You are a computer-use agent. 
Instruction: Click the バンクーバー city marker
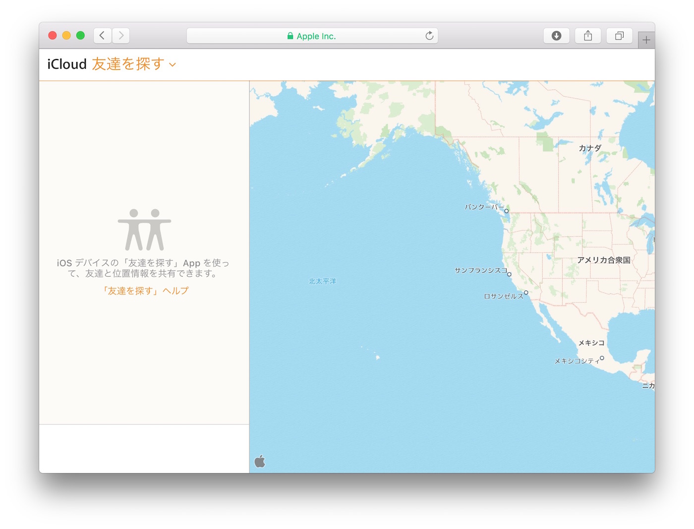pyautogui.click(x=507, y=211)
